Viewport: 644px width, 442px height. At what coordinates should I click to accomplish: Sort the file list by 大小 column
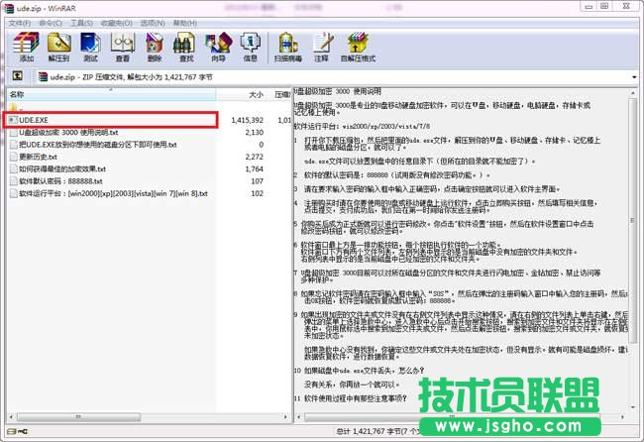[255, 94]
